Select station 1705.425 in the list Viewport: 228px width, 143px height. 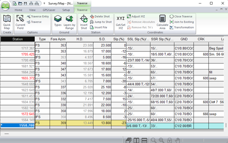(18, 54)
